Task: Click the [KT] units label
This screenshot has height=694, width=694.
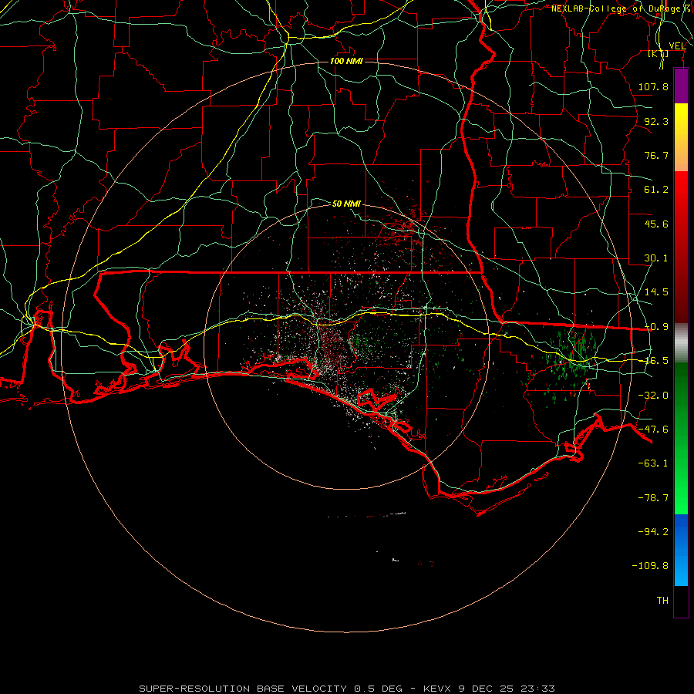Action: click(x=659, y=53)
